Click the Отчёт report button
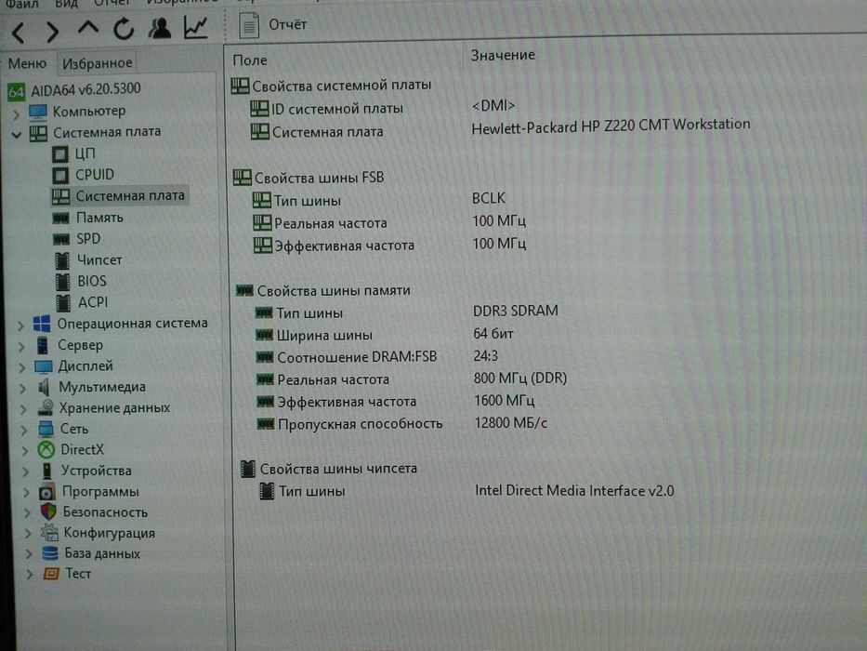 [x=273, y=25]
